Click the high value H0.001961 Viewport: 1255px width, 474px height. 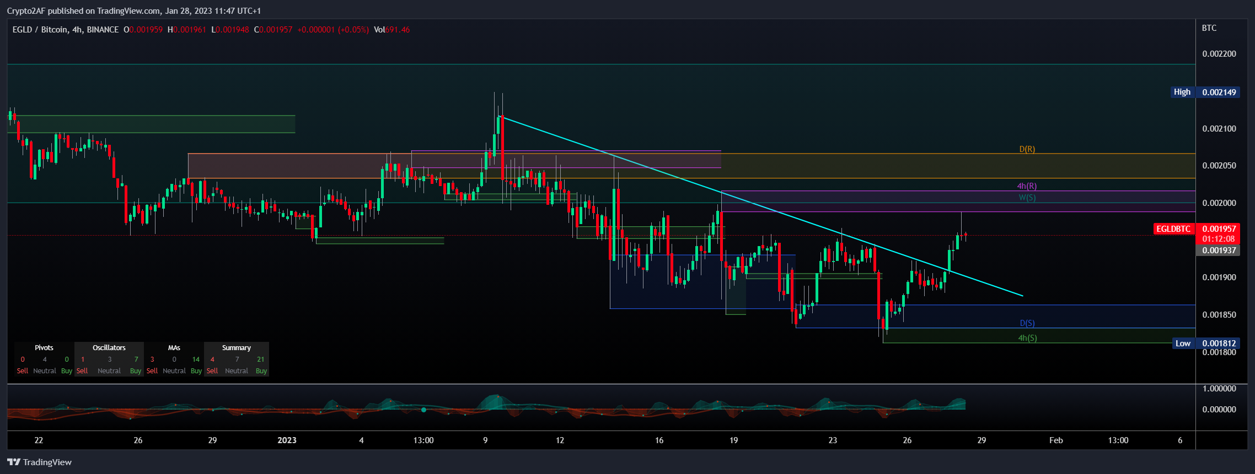(x=186, y=30)
